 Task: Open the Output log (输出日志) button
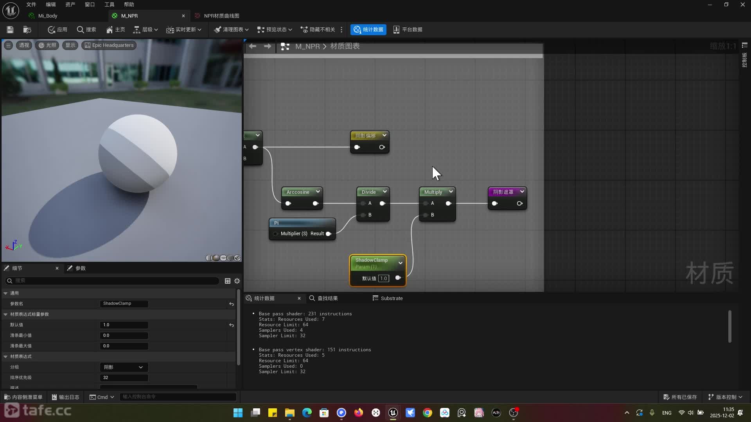(65, 397)
